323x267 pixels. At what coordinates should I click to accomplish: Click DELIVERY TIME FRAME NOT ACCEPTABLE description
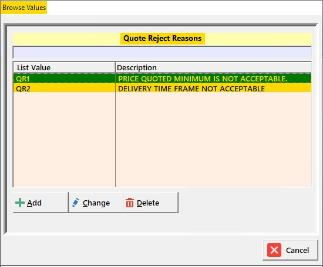(x=191, y=89)
